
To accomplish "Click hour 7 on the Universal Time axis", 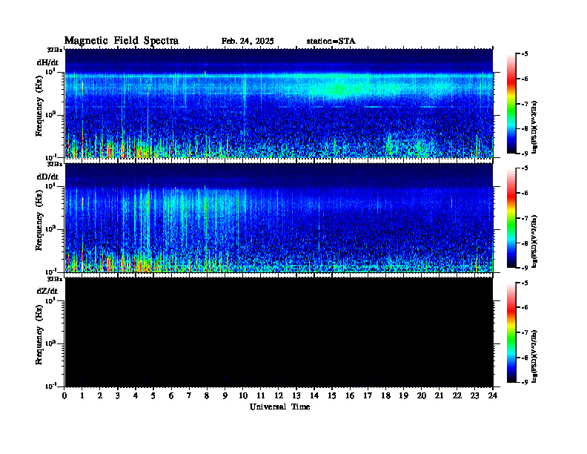I will point(189,395).
